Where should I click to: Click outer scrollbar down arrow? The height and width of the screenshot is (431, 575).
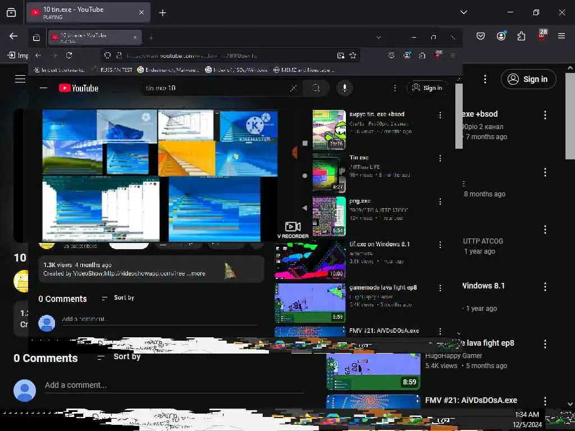[570, 404]
